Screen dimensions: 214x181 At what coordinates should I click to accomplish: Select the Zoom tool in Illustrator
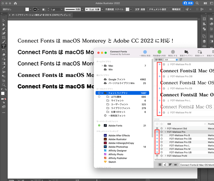pyautogui.click(x=4, y=85)
